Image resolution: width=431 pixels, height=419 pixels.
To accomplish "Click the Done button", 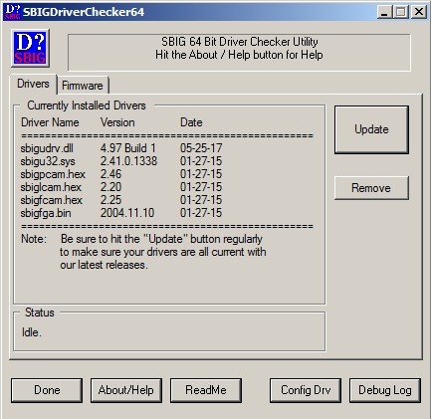I will click(47, 390).
